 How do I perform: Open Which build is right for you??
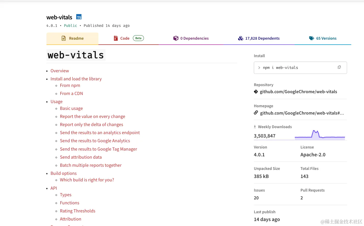(87, 180)
